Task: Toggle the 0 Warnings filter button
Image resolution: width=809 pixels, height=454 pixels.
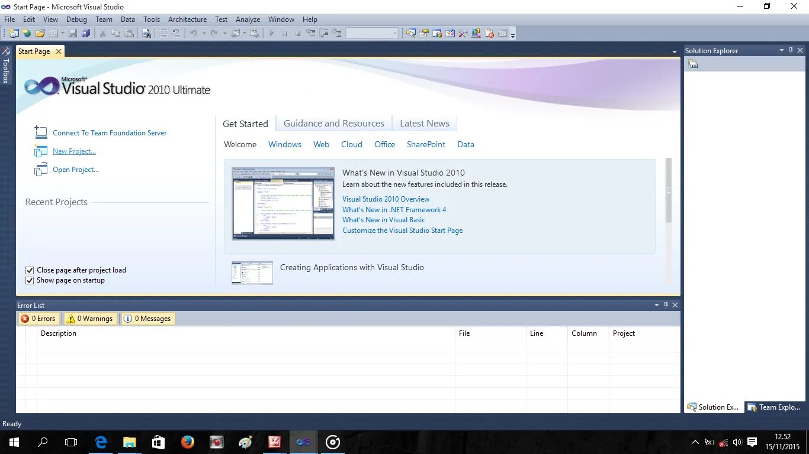Action: [x=89, y=319]
